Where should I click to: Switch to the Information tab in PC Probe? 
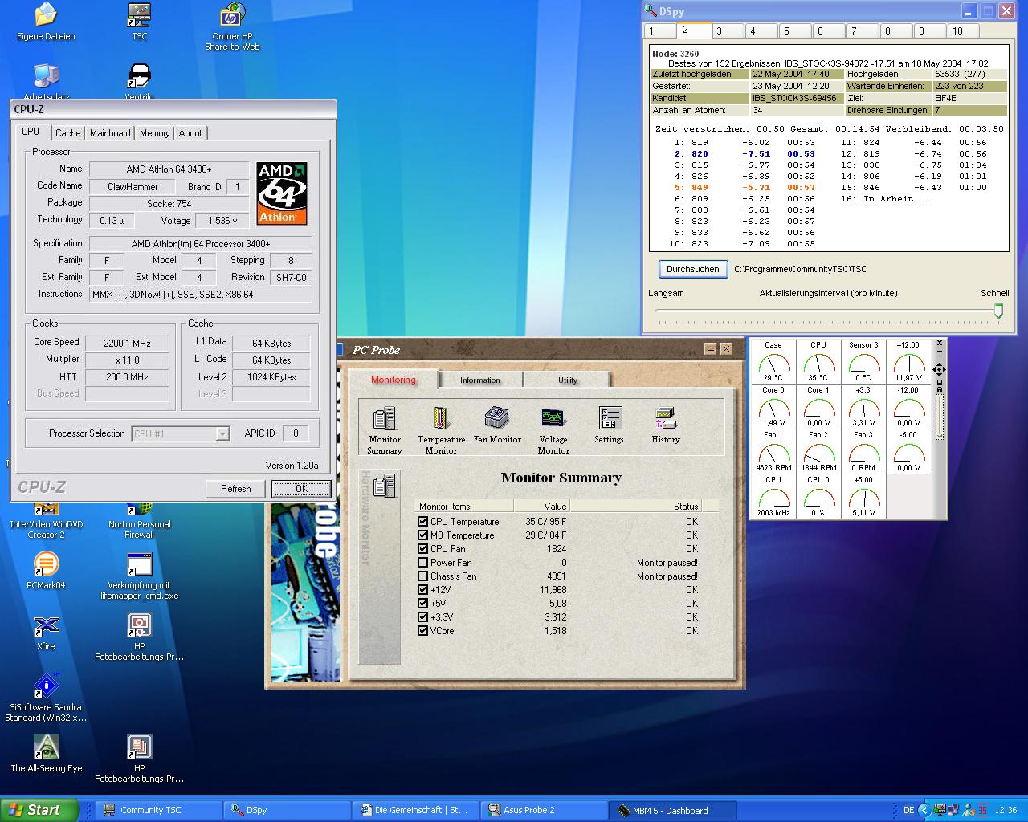(x=480, y=380)
